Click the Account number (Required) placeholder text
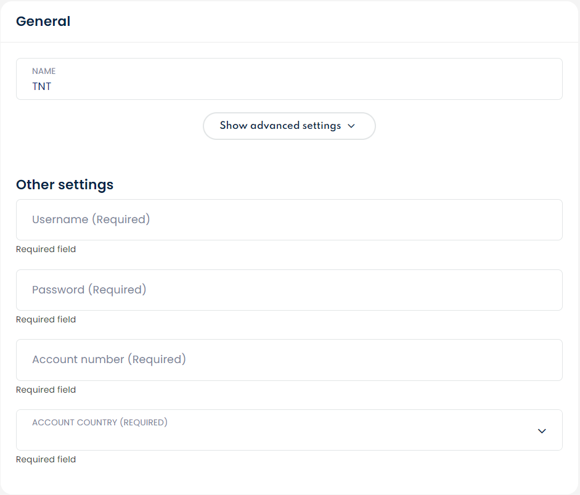The height and width of the screenshot is (495, 580). (x=109, y=359)
